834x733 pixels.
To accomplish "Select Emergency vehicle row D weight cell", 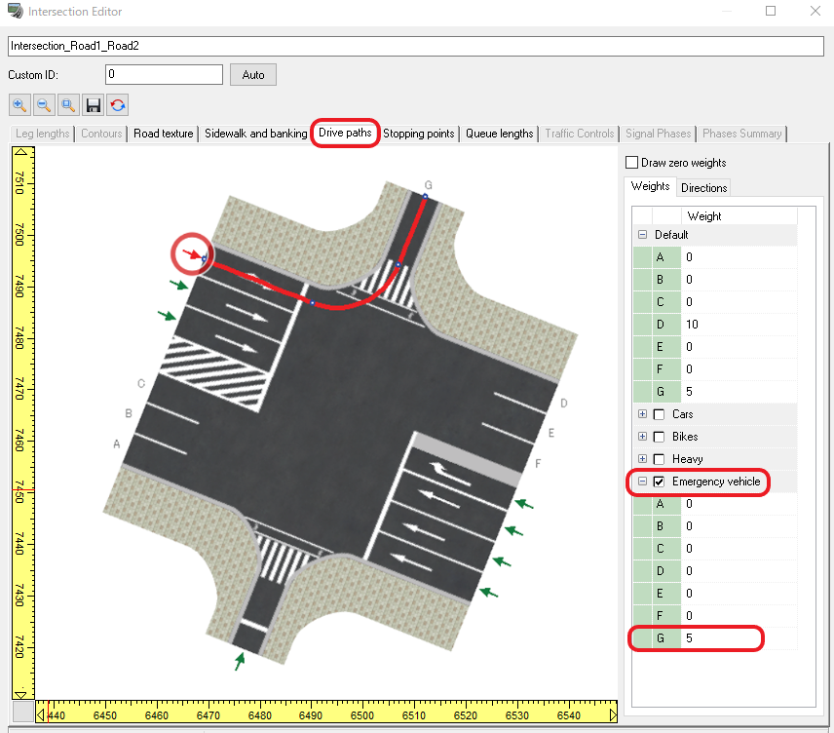I will pyautogui.click(x=739, y=571).
